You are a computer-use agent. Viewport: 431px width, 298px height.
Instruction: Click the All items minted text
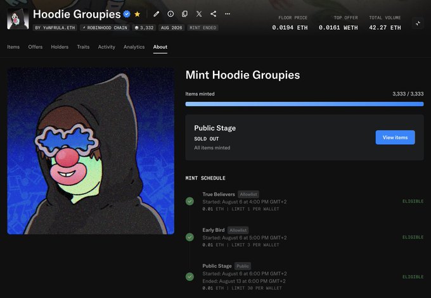[212, 147]
